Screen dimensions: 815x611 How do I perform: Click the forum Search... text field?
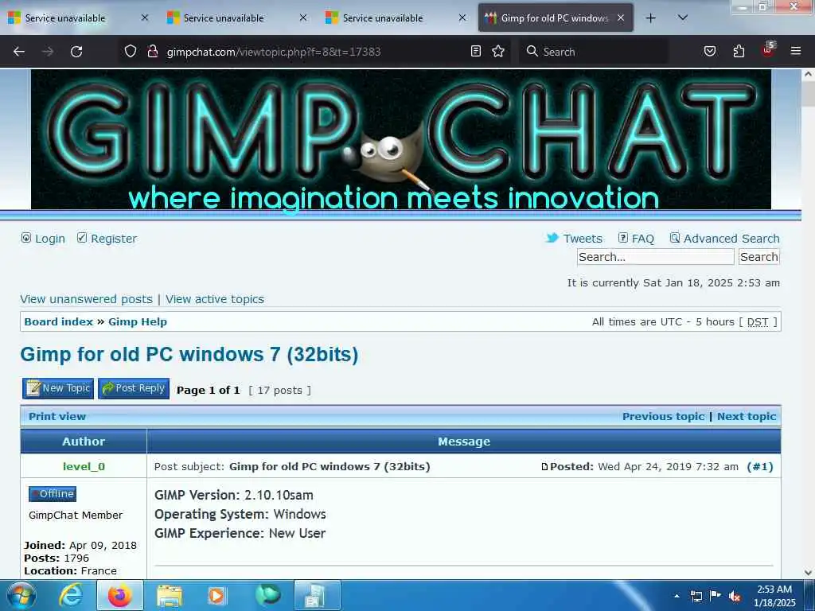pos(656,257)
